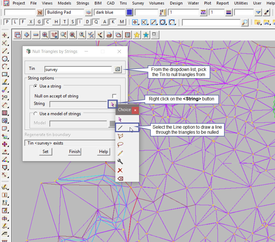Image resolution: width=275 pixels, height=242 pixels.
Task: Select the lasso option in Choice menu
Action: pos(120,145)
